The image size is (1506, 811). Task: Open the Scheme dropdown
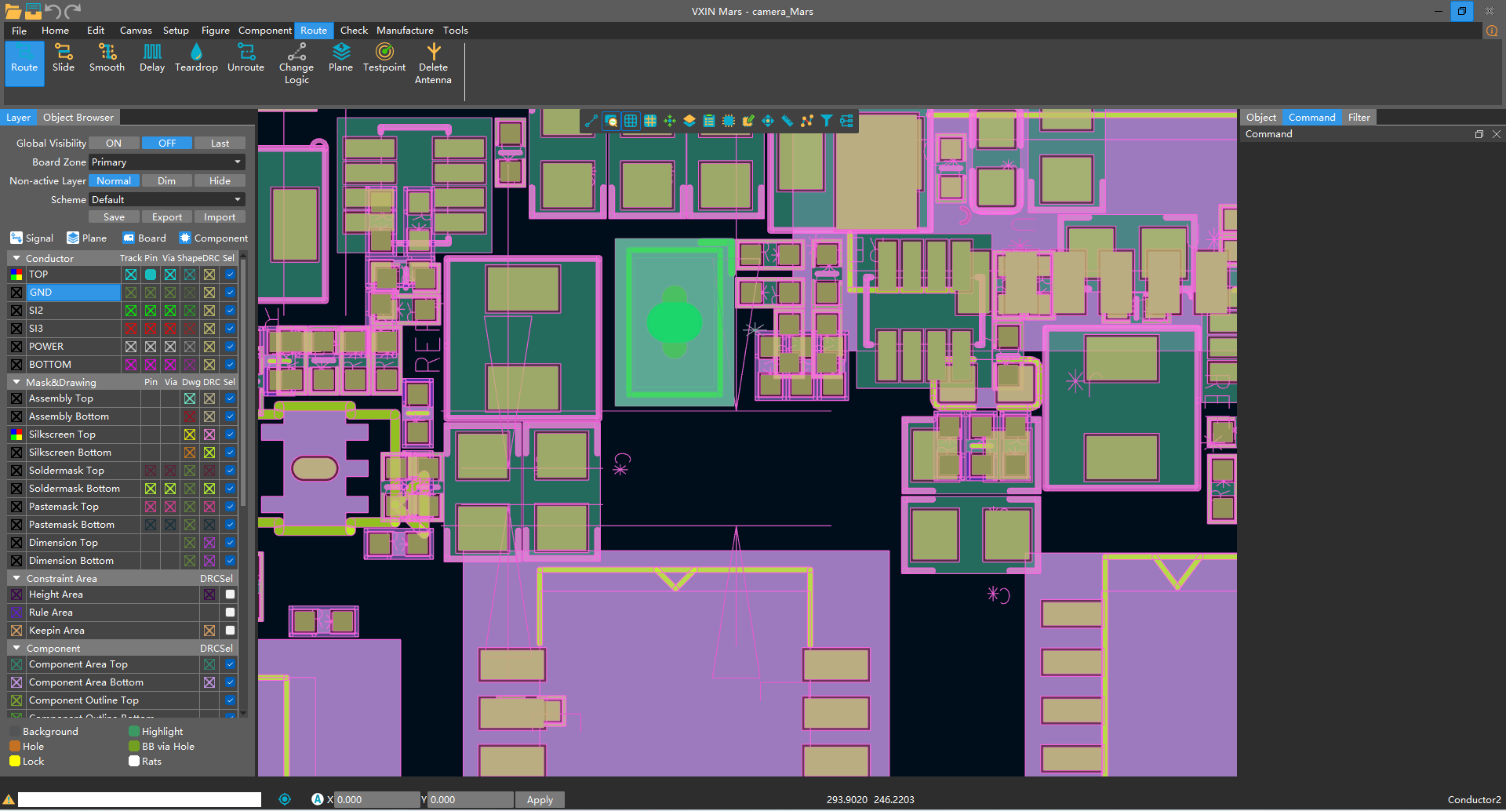(x=166, y=200)
